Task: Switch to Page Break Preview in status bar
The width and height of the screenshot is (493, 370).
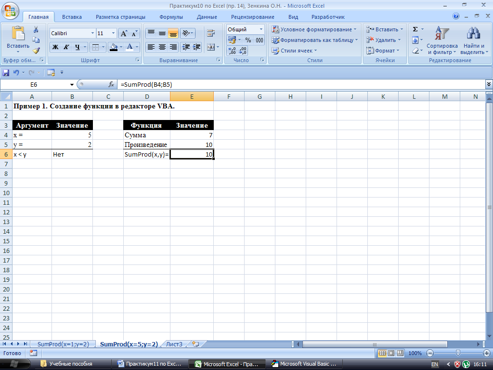Action: point(400,353)
